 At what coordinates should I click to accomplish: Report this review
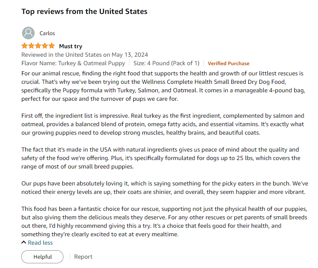[83, 257]
